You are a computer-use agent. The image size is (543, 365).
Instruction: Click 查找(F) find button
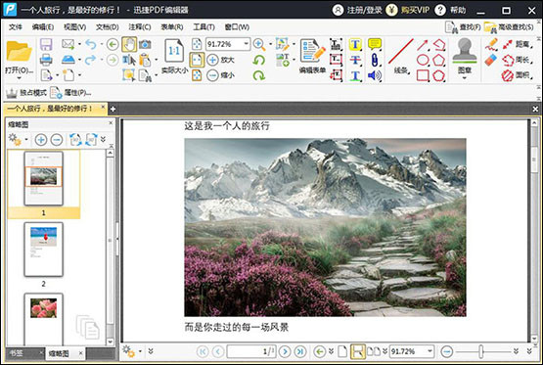[463, 27]
